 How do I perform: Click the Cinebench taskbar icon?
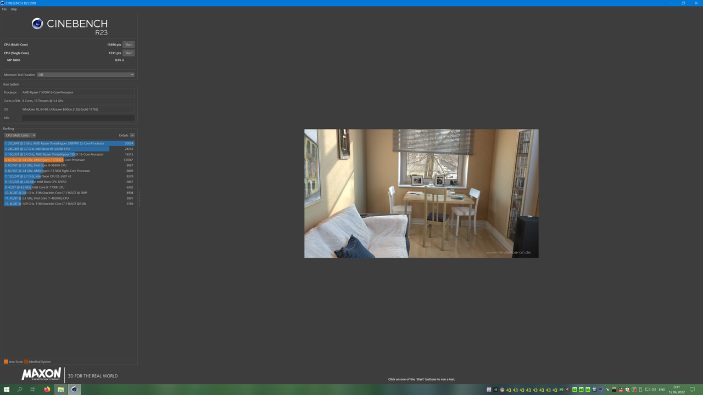tap(74, 390)
